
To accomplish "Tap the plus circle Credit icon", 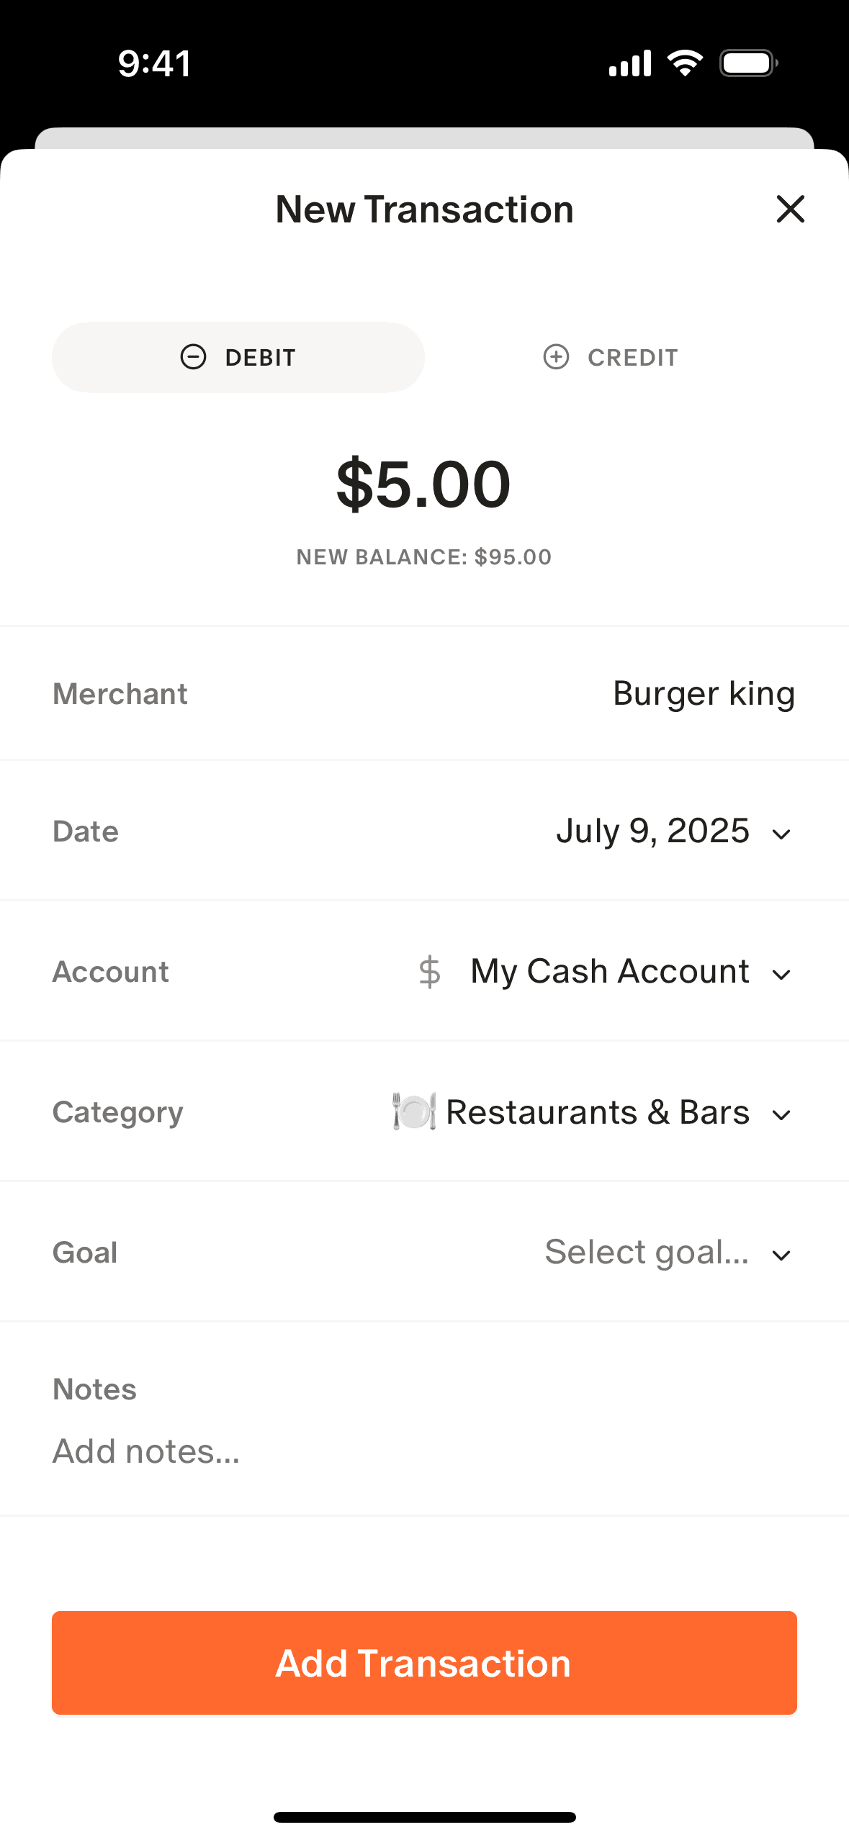I will [556, 357].
